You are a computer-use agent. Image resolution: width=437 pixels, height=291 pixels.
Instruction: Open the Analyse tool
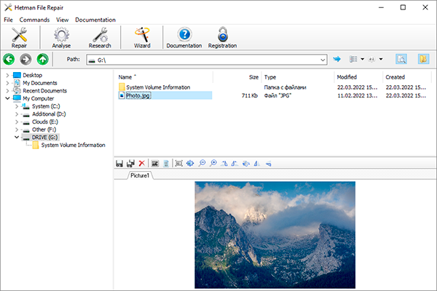tap(61, 37)
